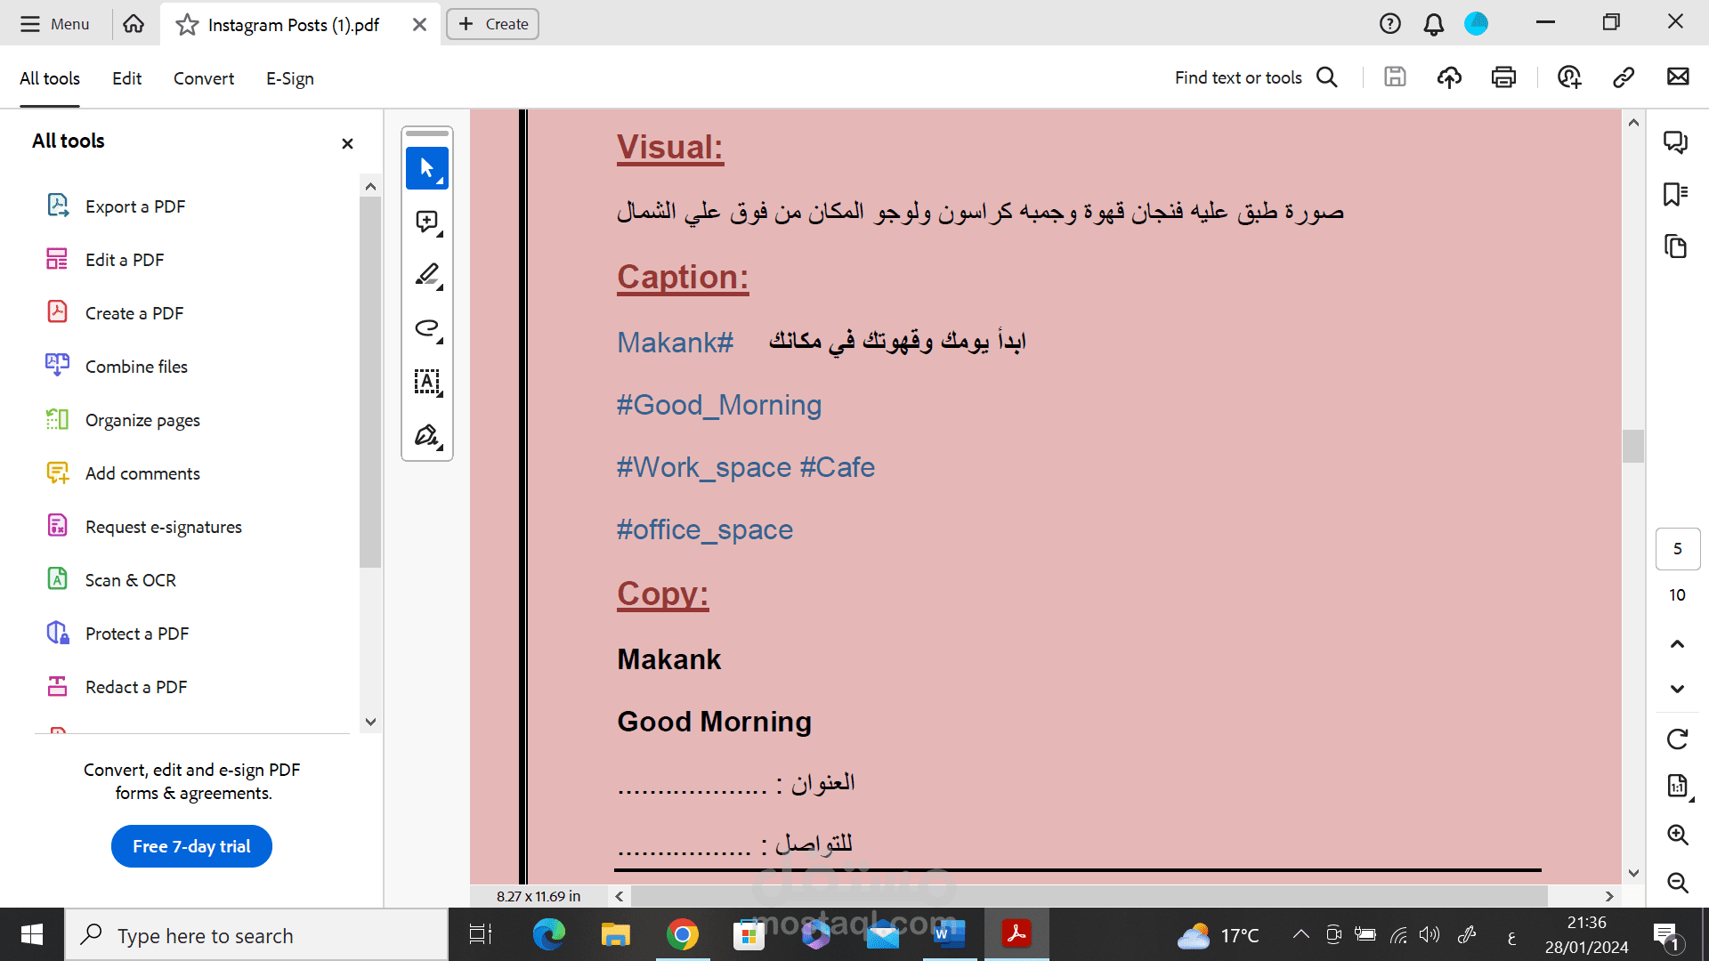Open Microsoft Edge from taskbar
Viewport: 1709px width, 961px height.
tap(548, 934)
